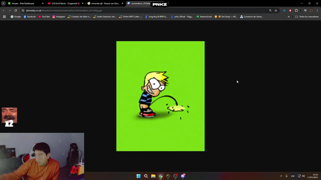321x180 pixels.
Task: Show hidden system tray icons
Action: [x=281, y=176]
